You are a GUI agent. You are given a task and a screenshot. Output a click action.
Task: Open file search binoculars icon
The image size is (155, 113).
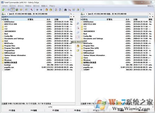click(65, 10)
